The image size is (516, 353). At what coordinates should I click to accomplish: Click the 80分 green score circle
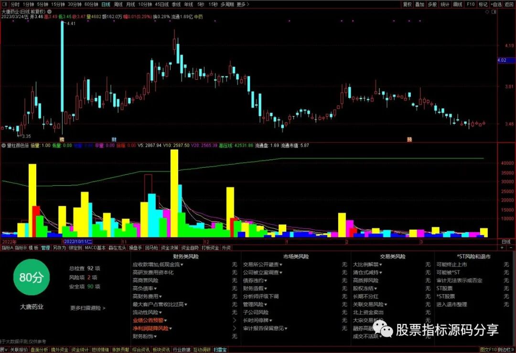pos(31,277)
